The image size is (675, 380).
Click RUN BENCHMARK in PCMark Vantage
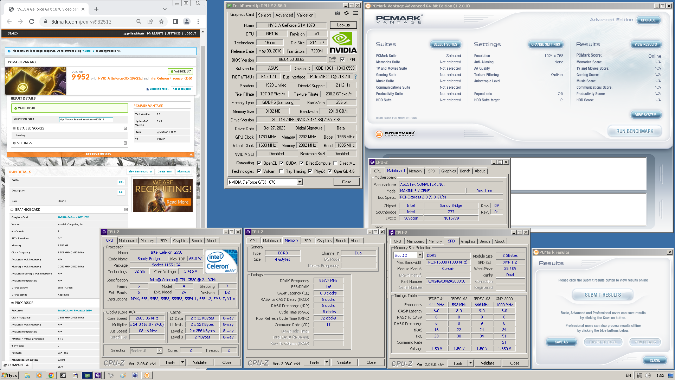pos(635,131)
